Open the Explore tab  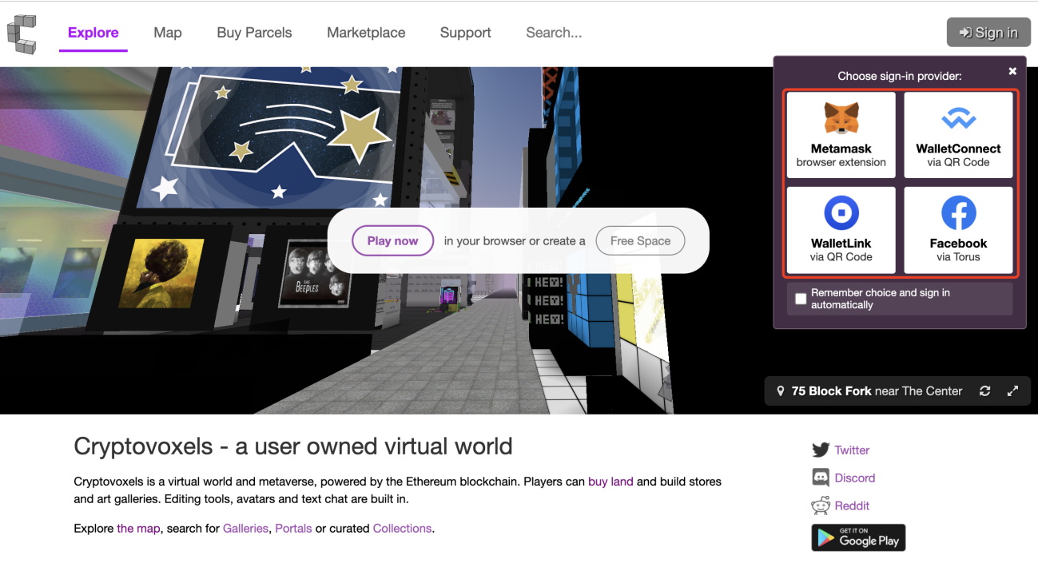coord(93,33)
